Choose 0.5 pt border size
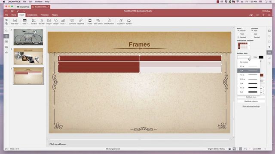The image size is (275, 154). 248,66
